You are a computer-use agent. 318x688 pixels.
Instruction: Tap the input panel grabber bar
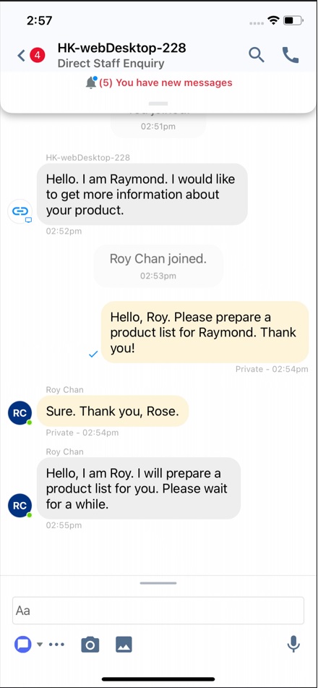coord(158,583)
